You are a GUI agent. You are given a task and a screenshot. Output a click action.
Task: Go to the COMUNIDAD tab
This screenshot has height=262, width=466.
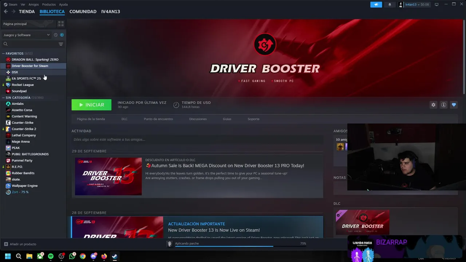click(83, 12)
